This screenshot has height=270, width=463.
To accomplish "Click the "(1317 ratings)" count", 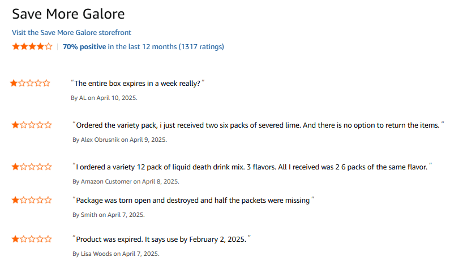I will click(x=202, y=47).
